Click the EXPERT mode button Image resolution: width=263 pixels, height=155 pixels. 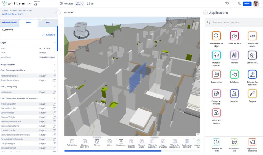(x=247, y=4)
